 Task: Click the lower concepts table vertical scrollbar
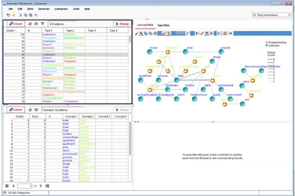tap(130, 139)
